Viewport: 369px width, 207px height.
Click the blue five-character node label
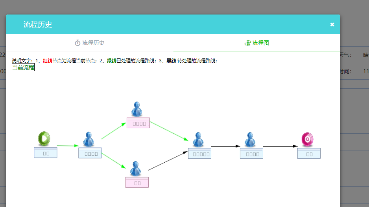tap(199, 154)
